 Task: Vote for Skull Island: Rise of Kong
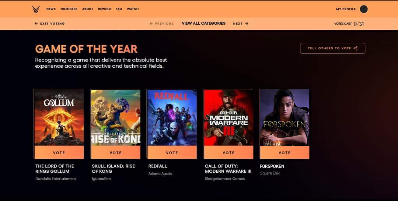click(115, 152)
